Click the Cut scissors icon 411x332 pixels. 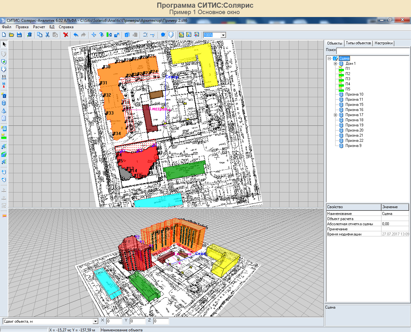(48, 35)
